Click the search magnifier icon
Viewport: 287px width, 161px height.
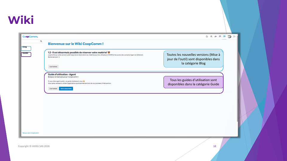tap(41, 41)
